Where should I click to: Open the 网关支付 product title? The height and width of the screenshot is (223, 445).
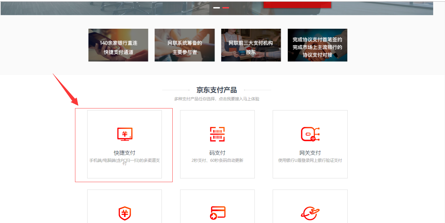pos(310,153)
